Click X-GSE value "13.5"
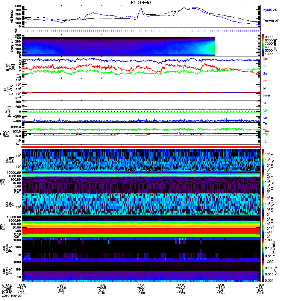Screen dimensions: 282x301 pyautogui.click(x=141, y=285)
